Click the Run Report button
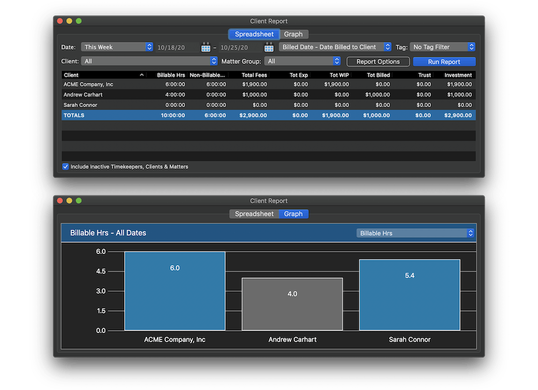 coord(444,62)
